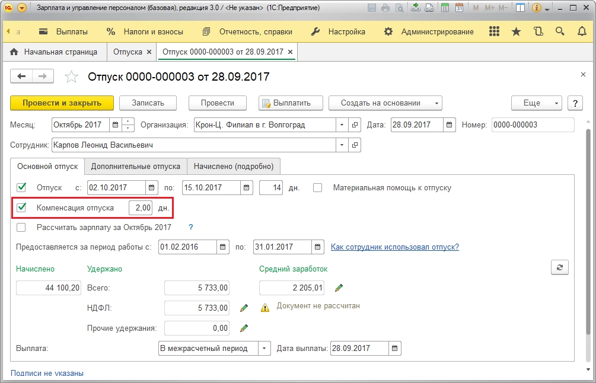The image size is (596, 383).
Task: Click the save icon in title bar
Action: coord(372,8)
